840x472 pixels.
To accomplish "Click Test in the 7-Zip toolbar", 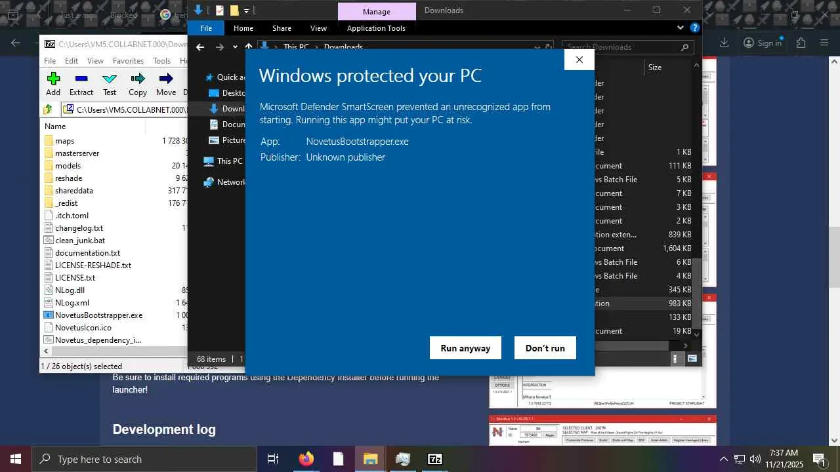I will click(x=110, y=85).
